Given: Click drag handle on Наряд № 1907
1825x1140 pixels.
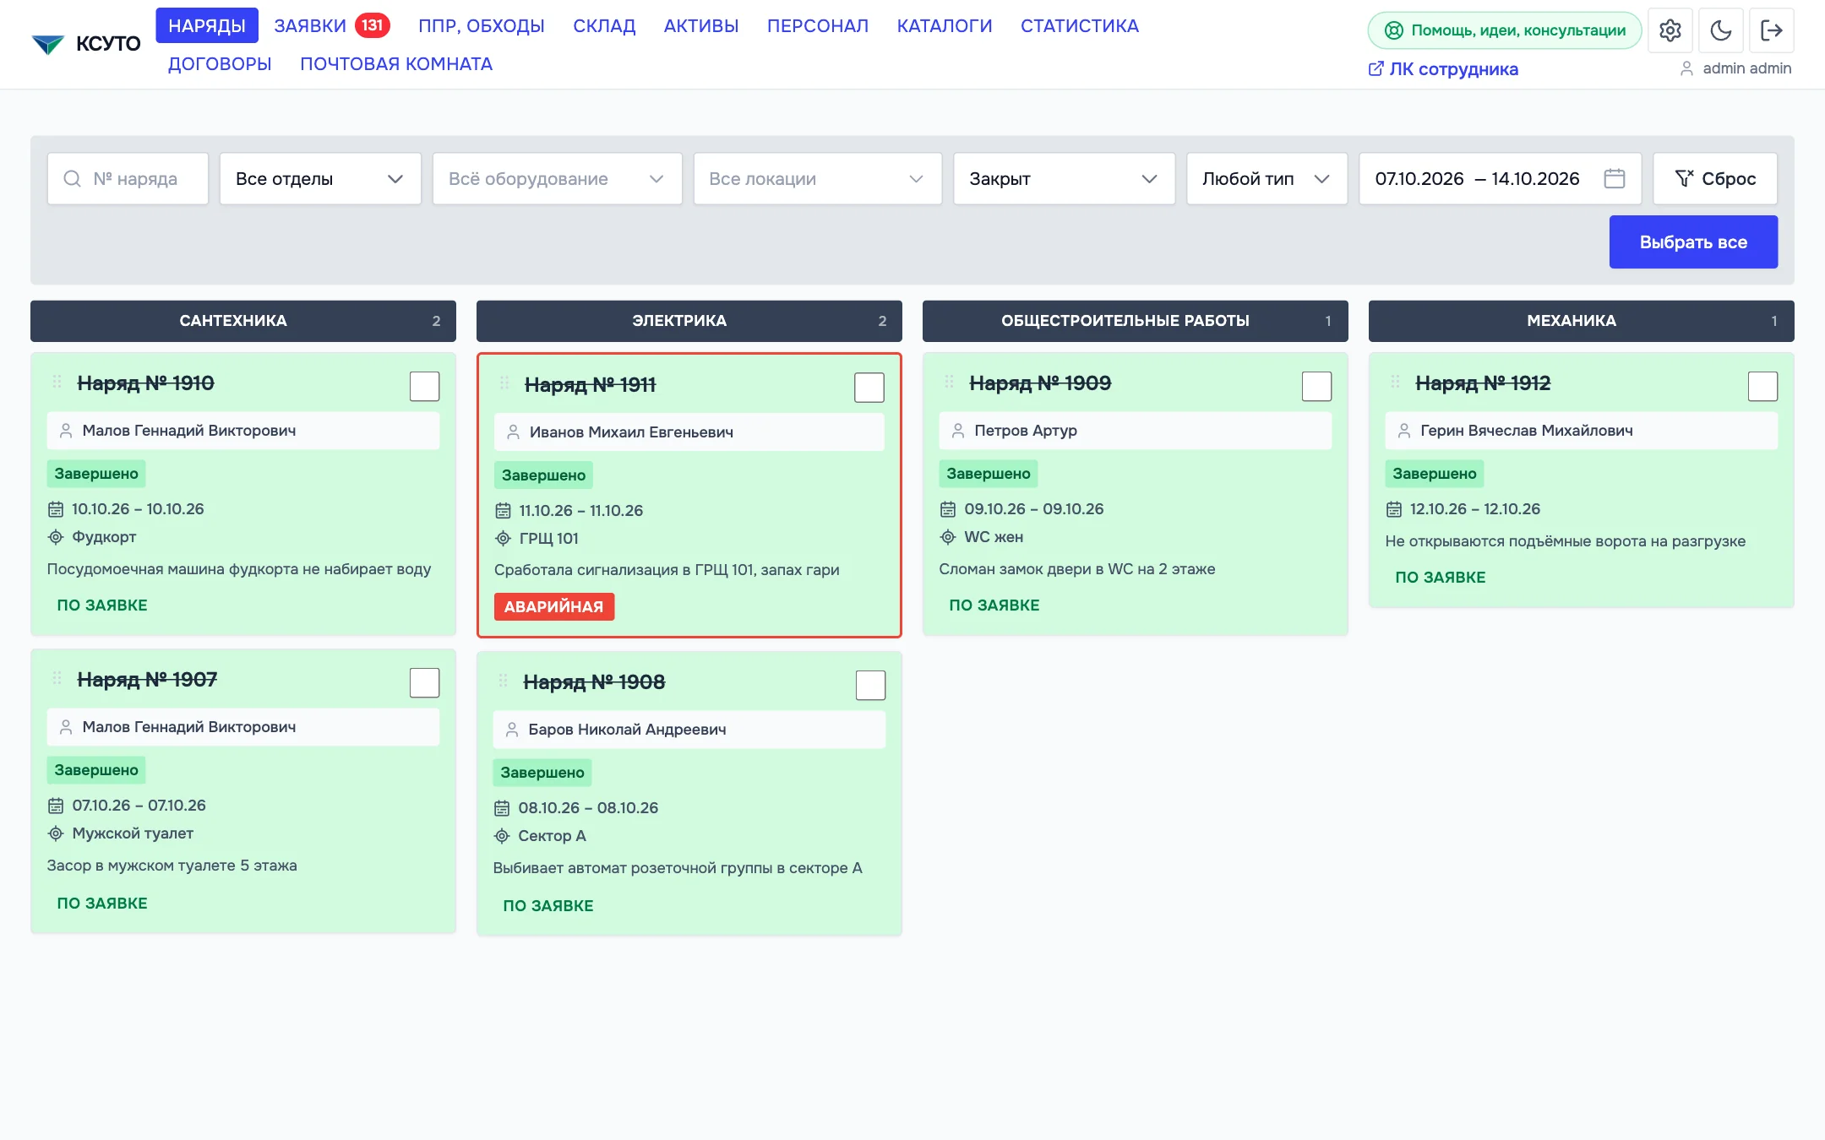Looking at the screenshot, I should (57, 678).
